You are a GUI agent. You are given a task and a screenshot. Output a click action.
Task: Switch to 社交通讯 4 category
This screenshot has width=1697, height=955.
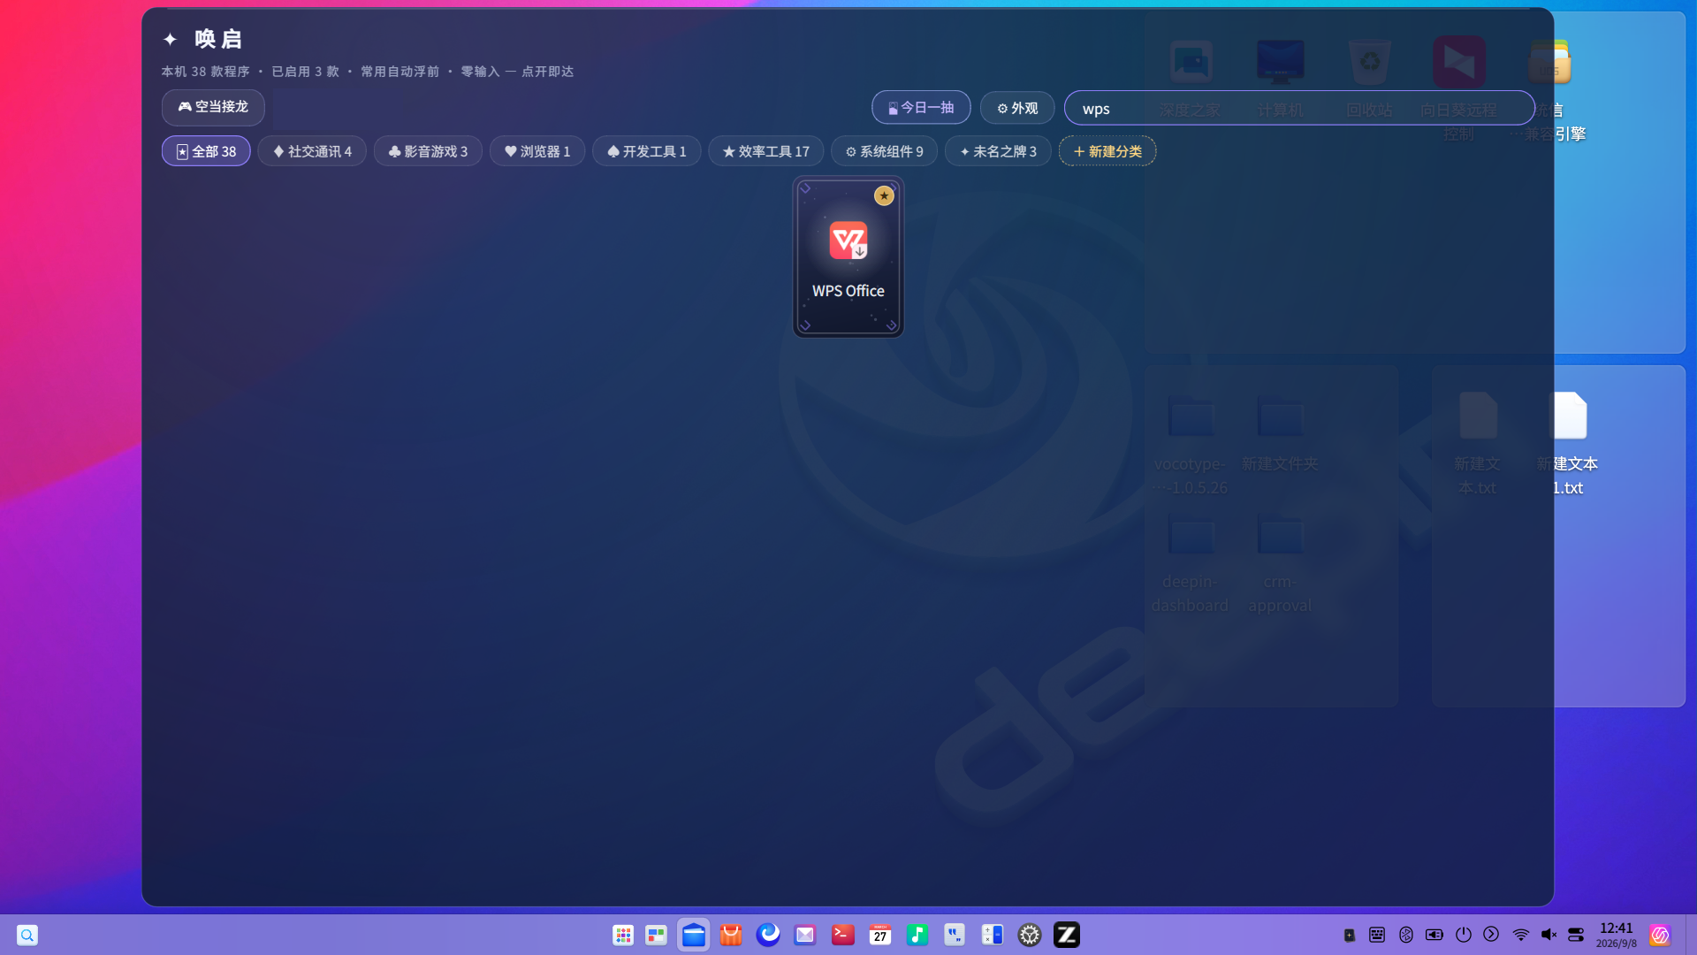[x=312, y=151]
